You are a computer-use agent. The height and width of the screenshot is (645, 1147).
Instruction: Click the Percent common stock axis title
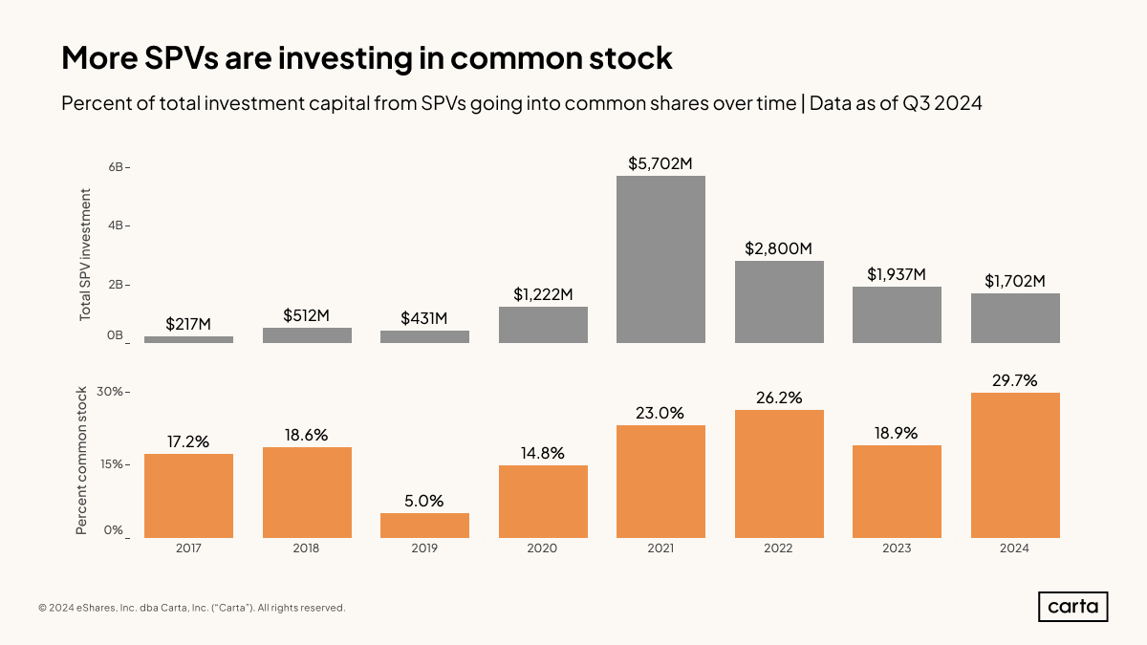tap(82, 460)
